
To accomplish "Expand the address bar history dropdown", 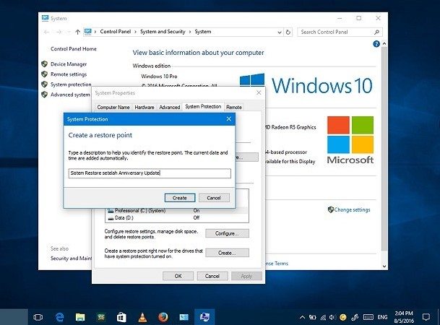I will click(x=280, y=32).
